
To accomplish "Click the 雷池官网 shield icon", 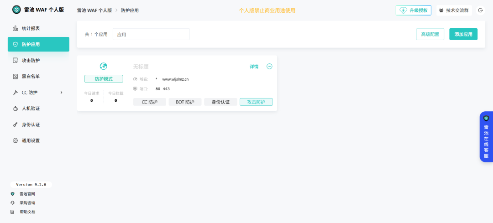I will pos(13,194).
